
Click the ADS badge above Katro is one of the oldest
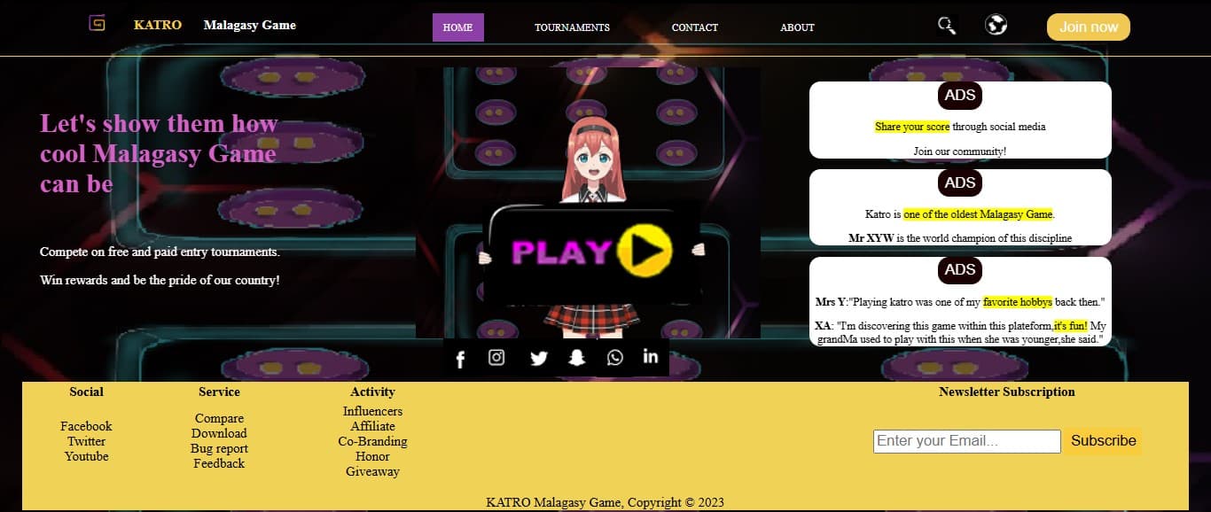pos(960,183)
